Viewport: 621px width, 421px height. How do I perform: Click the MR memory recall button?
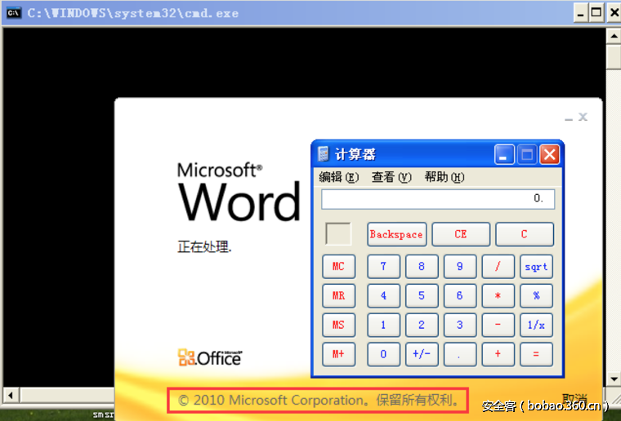(338, 295)
